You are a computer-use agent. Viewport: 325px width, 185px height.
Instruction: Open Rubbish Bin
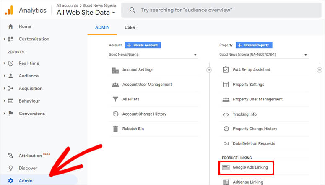tap(133, 129)
